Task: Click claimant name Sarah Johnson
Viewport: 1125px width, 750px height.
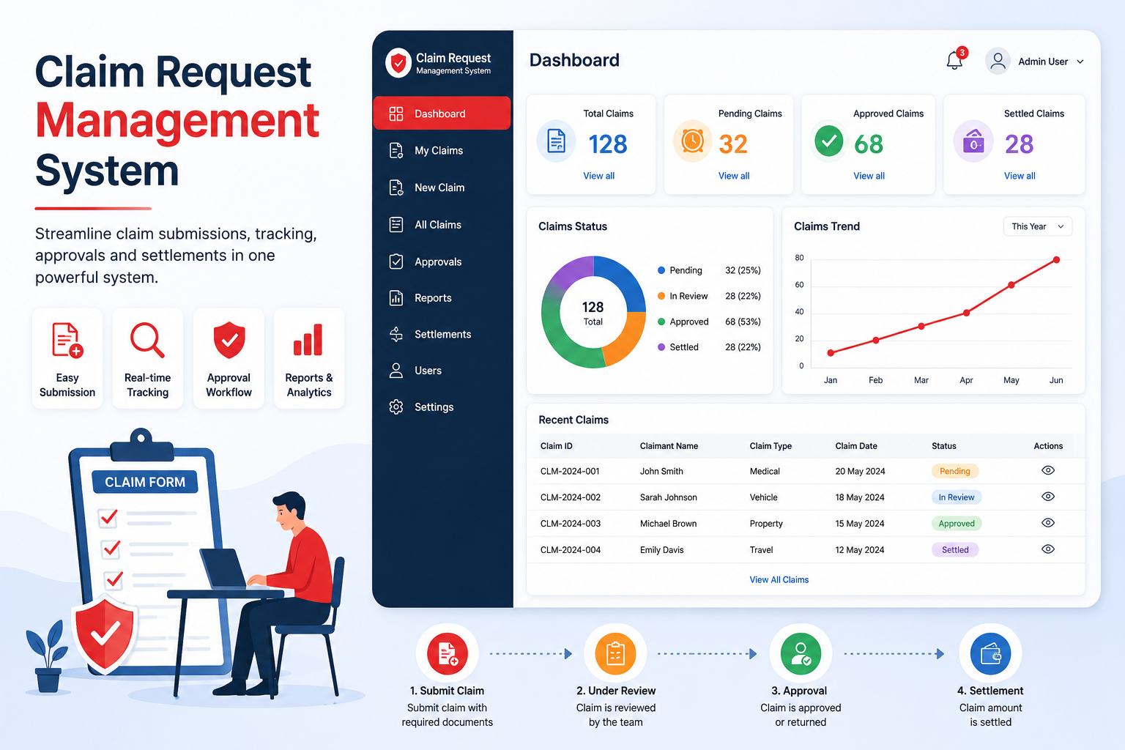Action: pos(669,497)
